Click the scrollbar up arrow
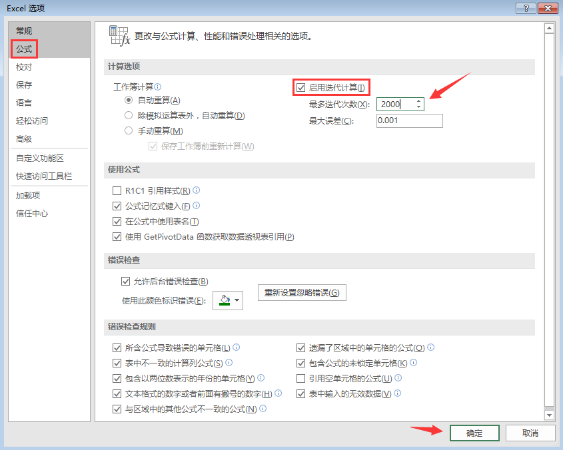563x450 pixels. (x=549, y=28)
